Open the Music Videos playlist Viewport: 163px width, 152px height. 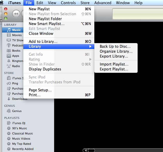pyautogui.click(x=21, y=139)
